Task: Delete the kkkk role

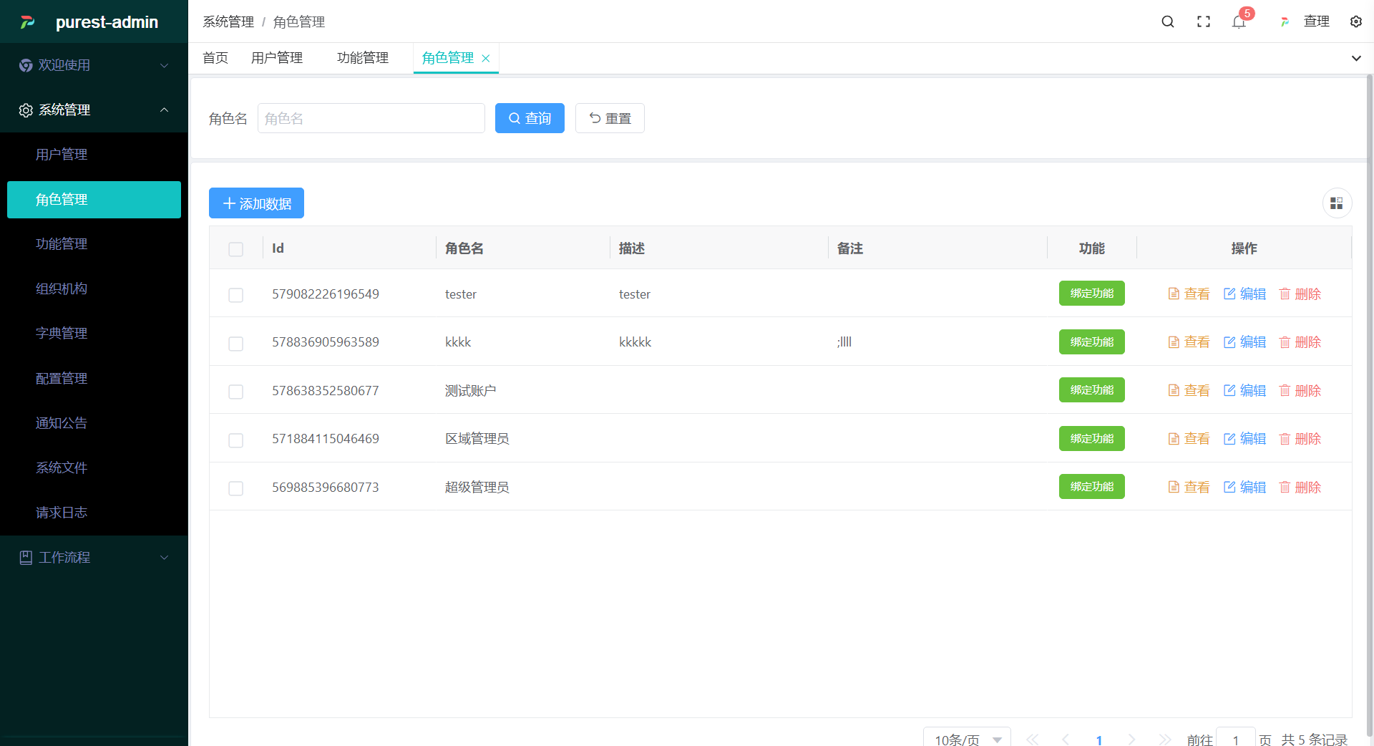Action: [x=1300, y=342]
